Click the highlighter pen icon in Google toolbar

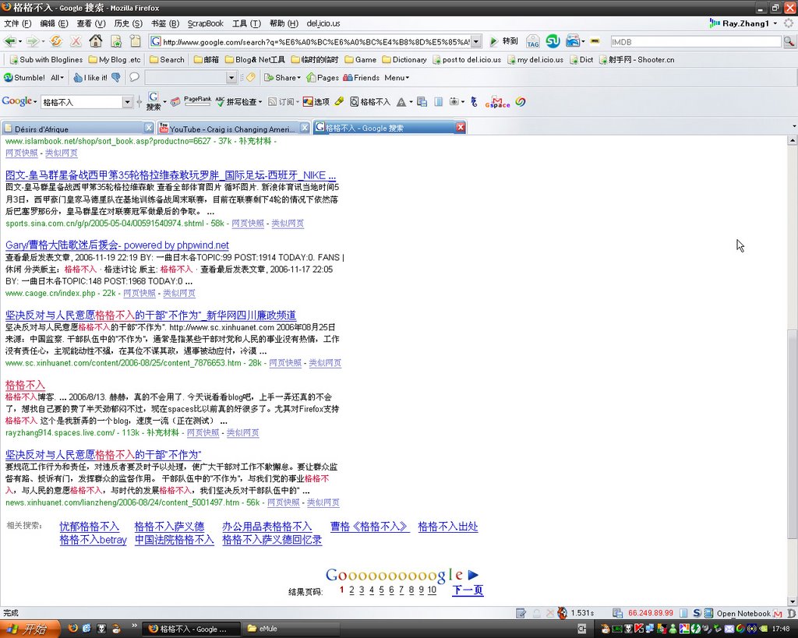tap(340, 101)
